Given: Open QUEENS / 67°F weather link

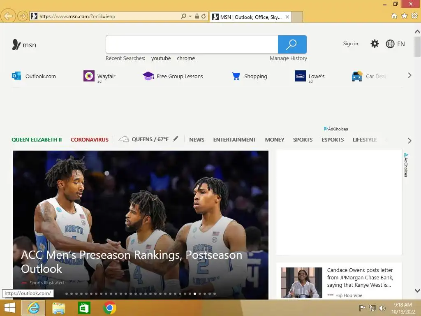Looking at the screenshot, I should point(150,139).
